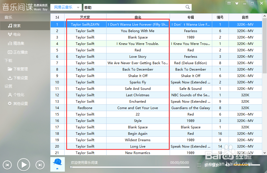Select song '22'
Viewport: 267px width, 173px height.
(138, 114)
